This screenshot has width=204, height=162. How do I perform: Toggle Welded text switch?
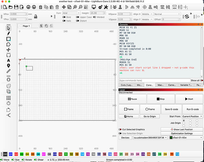click(x=95, y=17)
